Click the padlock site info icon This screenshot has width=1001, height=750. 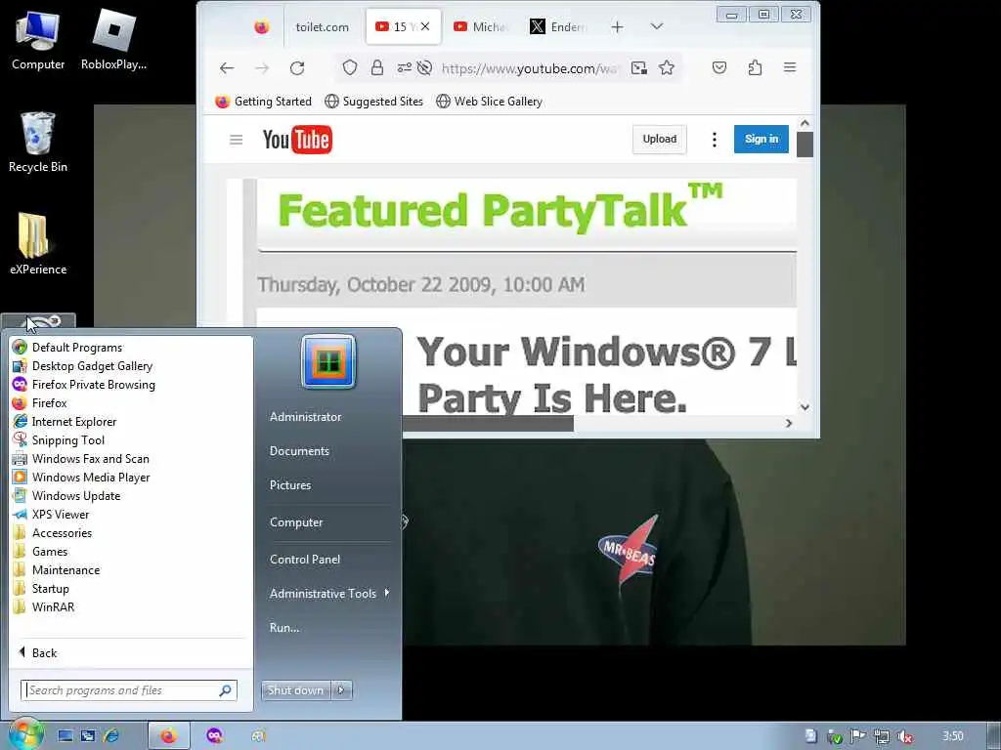click(377, 67)
